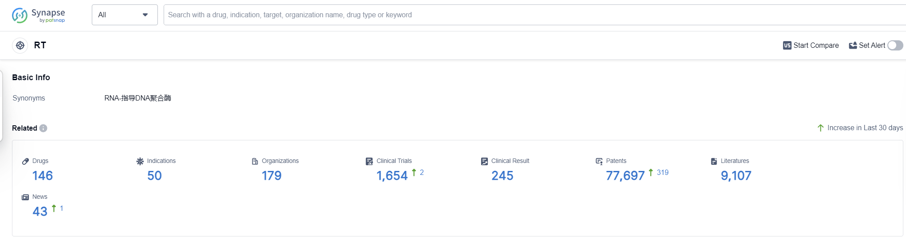Click the News icon
The height and width of the screenshot is (240, 906).
point(25,197)
